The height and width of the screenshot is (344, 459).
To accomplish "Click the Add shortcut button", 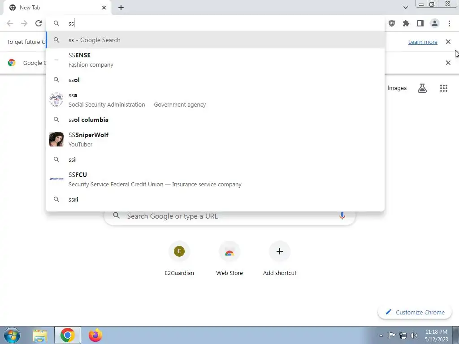I will tap(280, 258).
